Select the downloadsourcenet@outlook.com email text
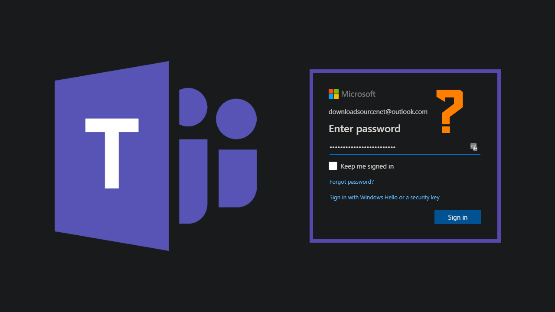The image size is (555, 312). (x=378, y=112)
